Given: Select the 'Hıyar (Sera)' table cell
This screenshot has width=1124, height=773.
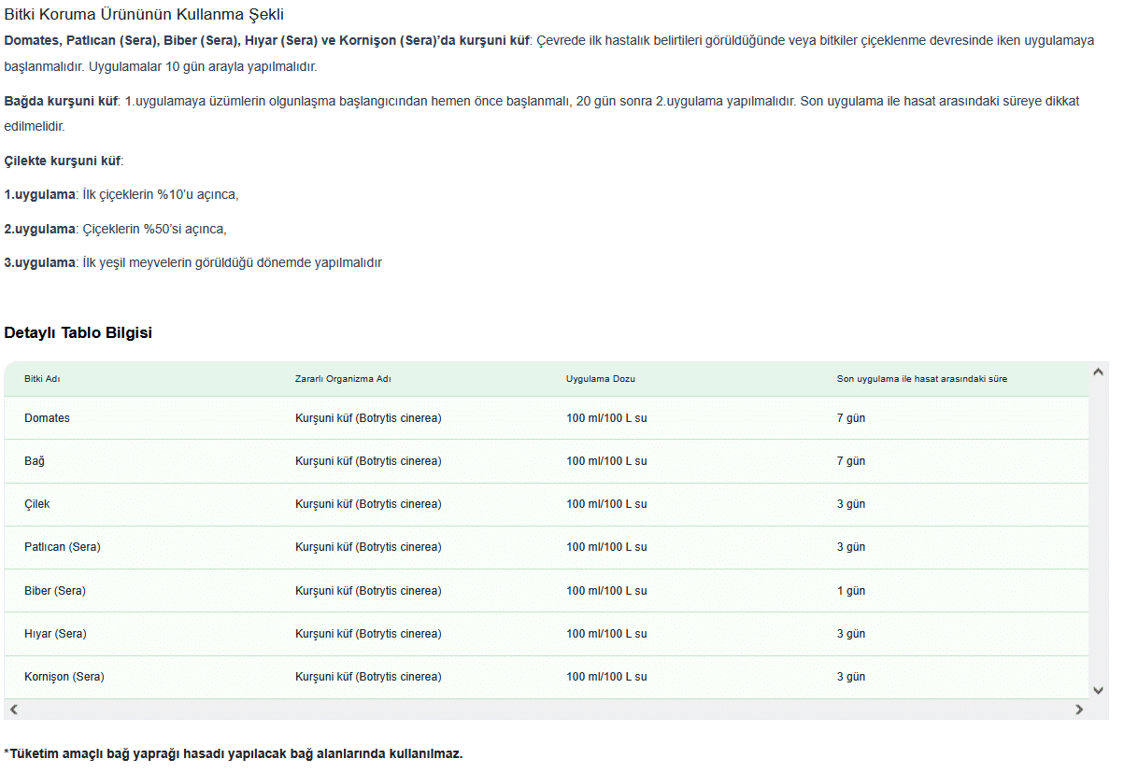Looking at the screenshot, I should point(55,634).
